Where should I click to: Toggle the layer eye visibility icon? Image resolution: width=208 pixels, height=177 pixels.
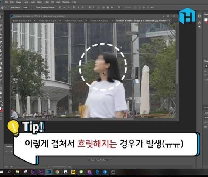pos(205,127)
